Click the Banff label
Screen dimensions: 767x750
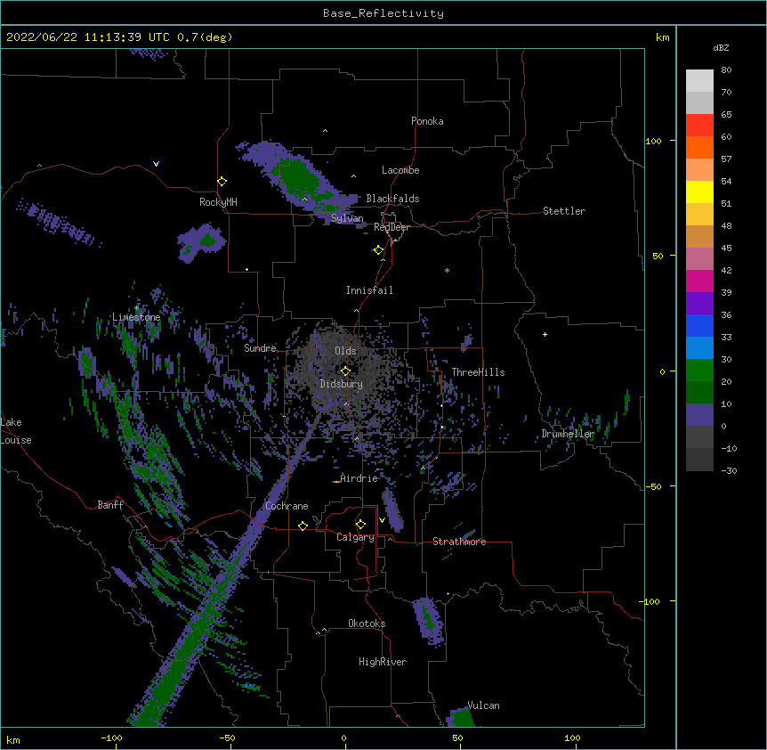point(110,505)
